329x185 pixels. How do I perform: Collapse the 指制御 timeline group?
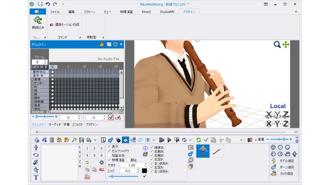32,102
